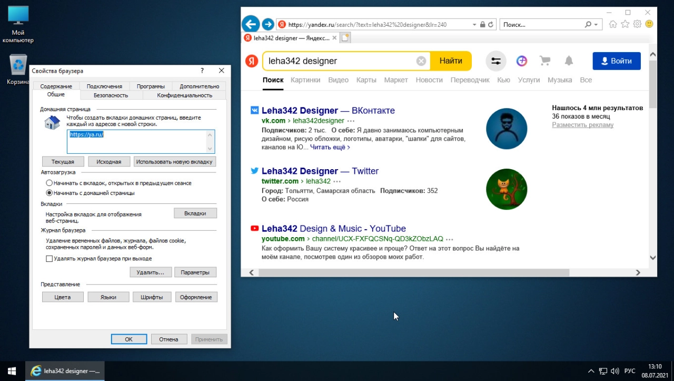The image size is (674, 381).
Task: Click the Отмена button
Action: pos(169,339)
